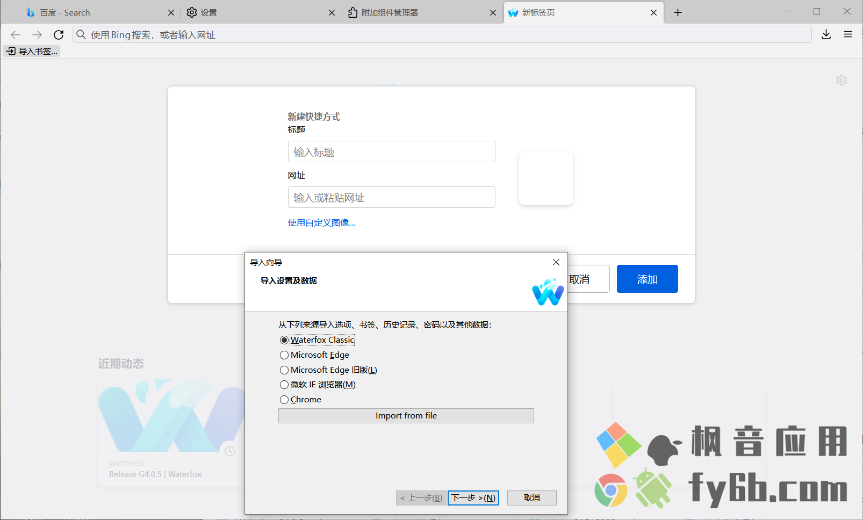Open the downloads panel icon

826,35
